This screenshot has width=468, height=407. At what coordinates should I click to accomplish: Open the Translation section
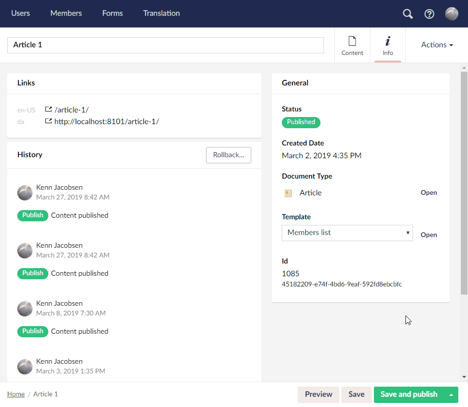tap(161, 14)
